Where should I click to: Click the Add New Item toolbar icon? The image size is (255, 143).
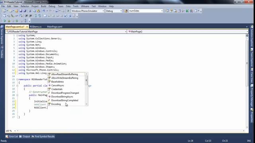(11, 11)
